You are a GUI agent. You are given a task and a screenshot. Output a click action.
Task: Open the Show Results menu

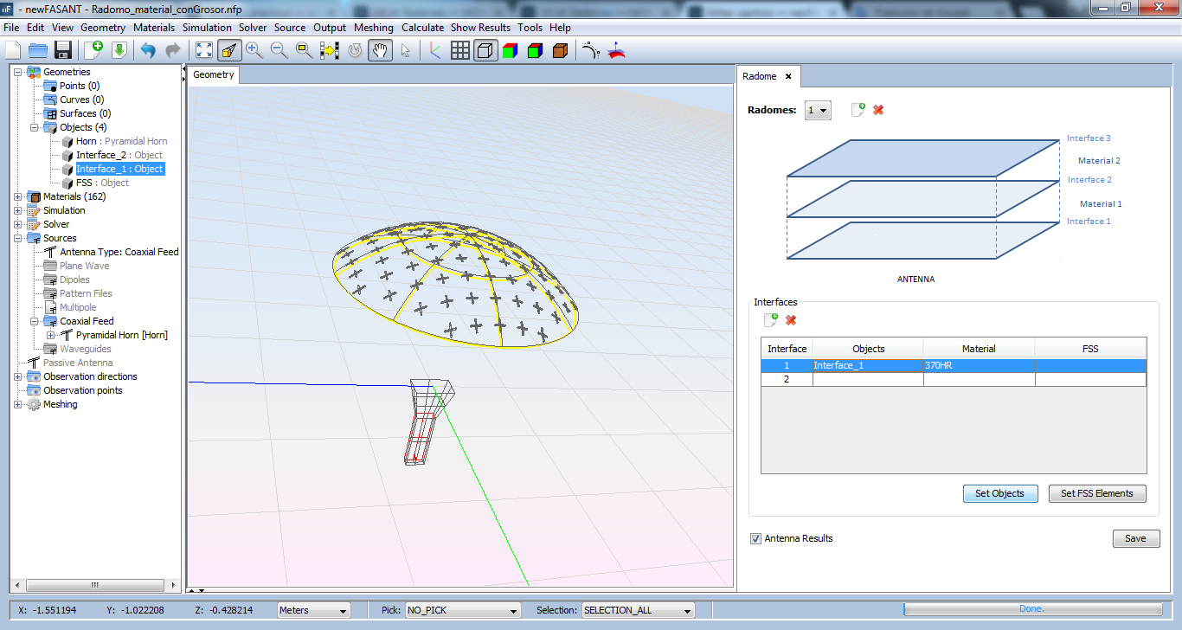coord(480,28)
